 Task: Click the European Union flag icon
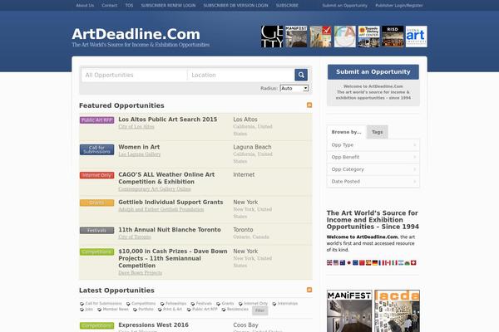click(x=355, y=263)
